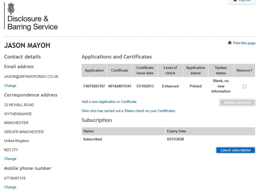Click the Update status column header
Screen dimensions: 259x193
click(x=221, y=71)
